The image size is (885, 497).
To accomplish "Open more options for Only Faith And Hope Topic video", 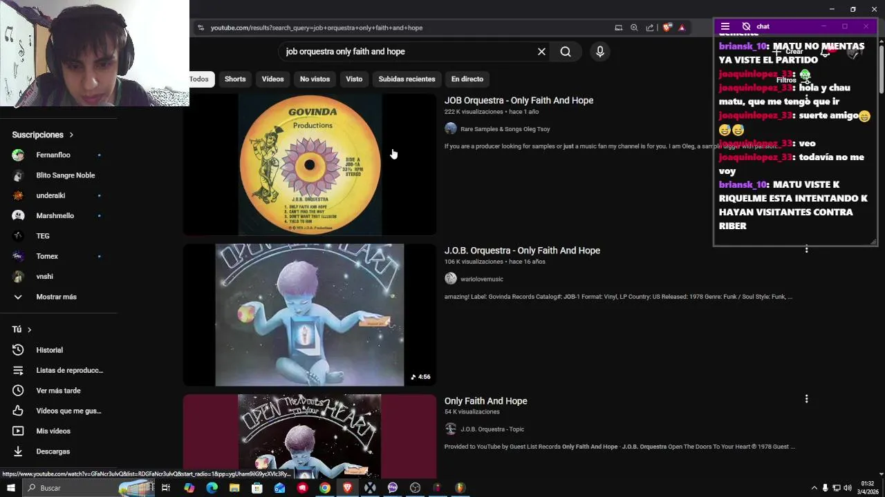I will (806, 399).
